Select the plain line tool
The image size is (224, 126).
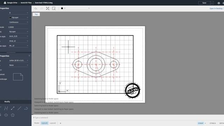[19, 108]
